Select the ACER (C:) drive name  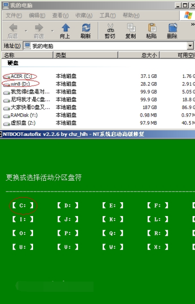(21, 76)
